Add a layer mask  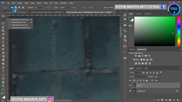pos(162,100)
